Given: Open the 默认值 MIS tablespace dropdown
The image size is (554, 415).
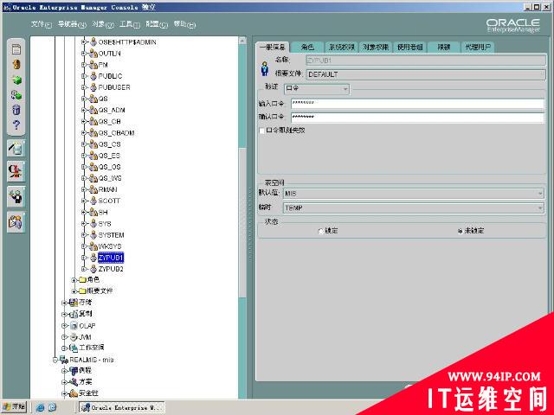Looking at the screenshot, I should 414,194.
